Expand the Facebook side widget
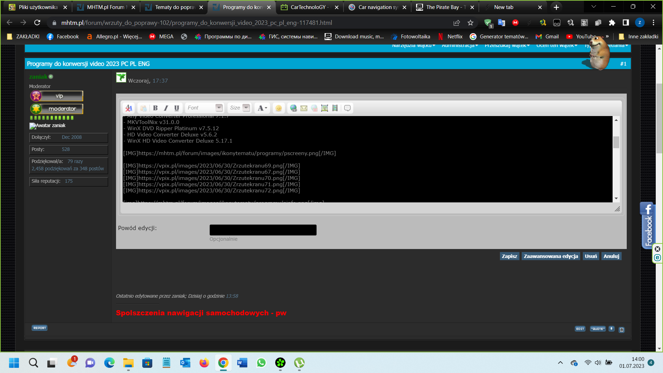Viewport: 663px width, 373px height. tap(647, 226)
